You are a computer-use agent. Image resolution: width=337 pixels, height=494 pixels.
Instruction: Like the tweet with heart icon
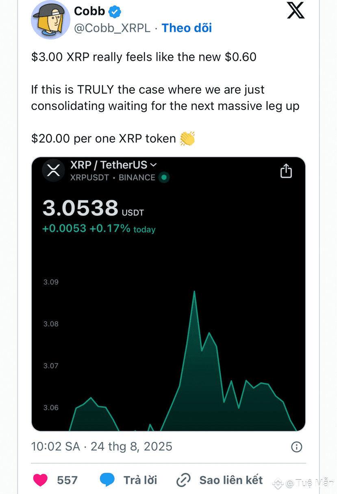(40, 480)
